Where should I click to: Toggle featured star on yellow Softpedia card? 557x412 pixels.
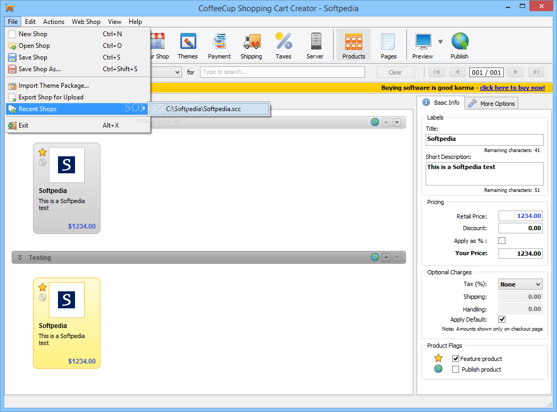click(43, 288)
